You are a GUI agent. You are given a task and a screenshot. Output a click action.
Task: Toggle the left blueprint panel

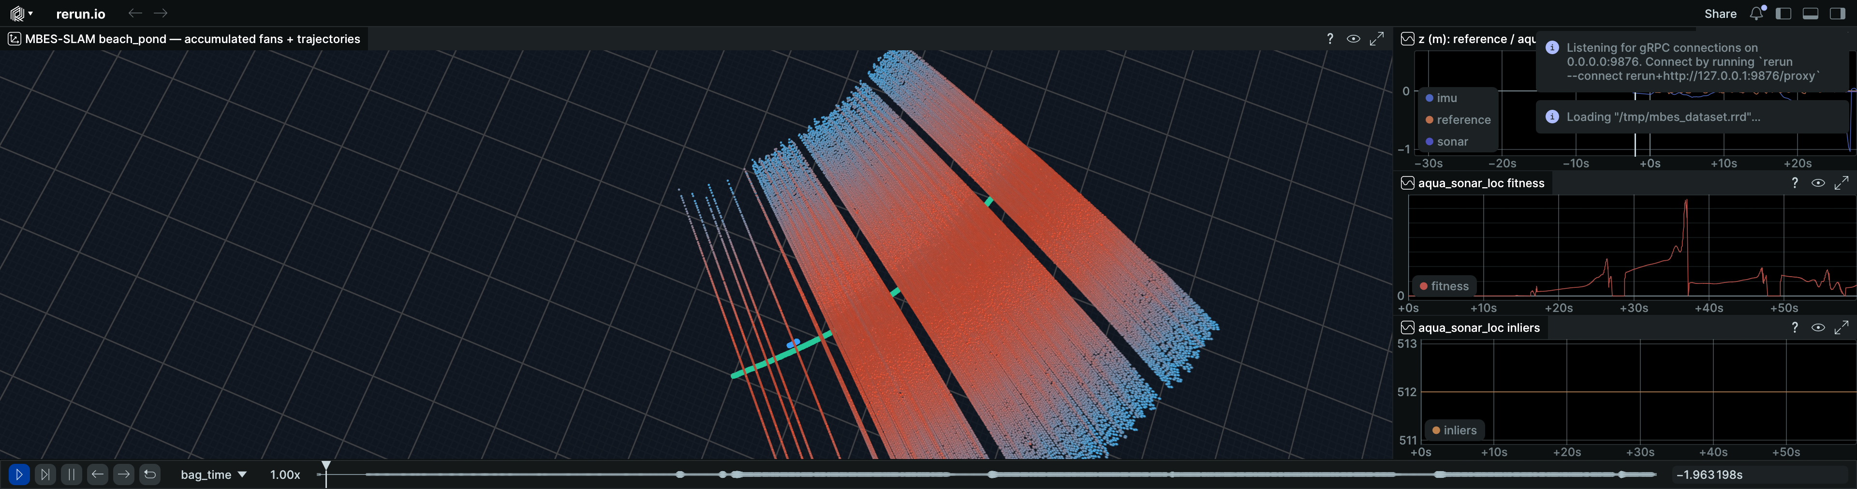1784,14
